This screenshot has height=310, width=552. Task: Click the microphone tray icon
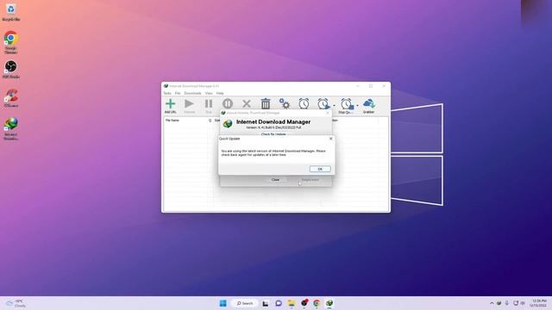tap(507, 303)
